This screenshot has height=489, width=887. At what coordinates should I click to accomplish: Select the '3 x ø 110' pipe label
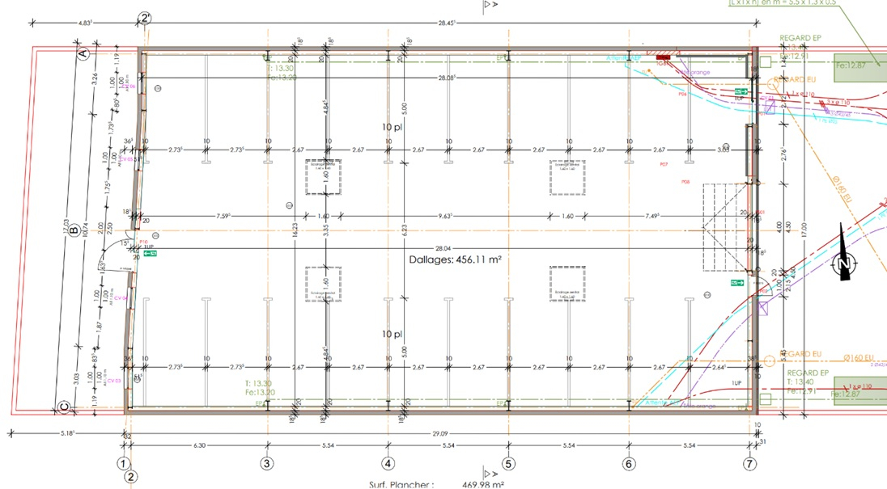coord(838,102)
